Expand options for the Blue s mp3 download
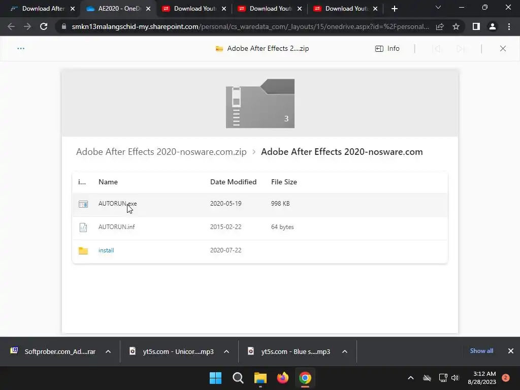 pos(345,351)
